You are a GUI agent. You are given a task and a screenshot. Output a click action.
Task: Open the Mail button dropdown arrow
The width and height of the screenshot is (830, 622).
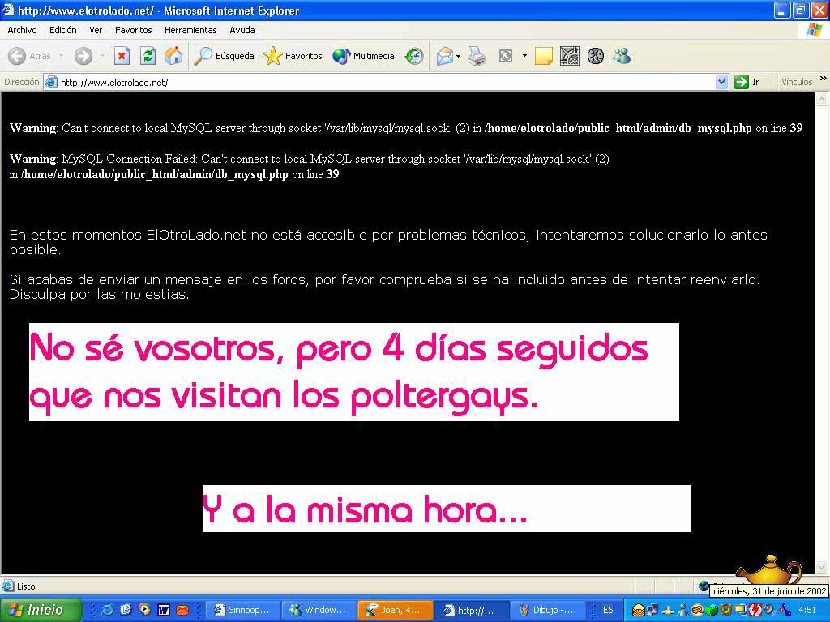pos(458,56)
